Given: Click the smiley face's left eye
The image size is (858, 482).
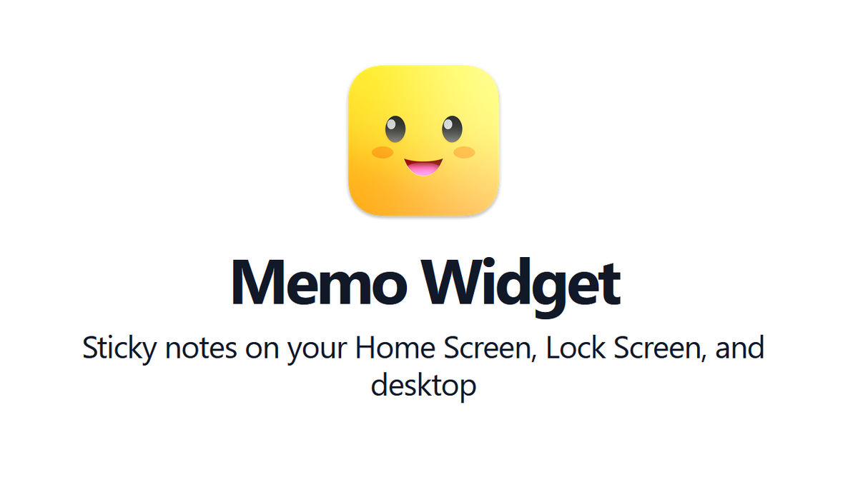Looking at the screenshot, I should pos(395,129).
